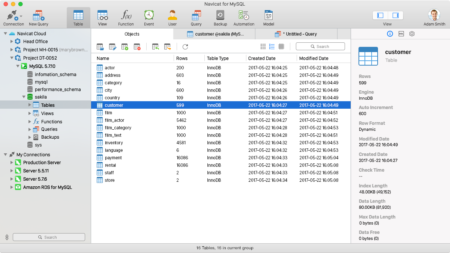Select the Queries node
The width and height of the screenshot is (450, 253).
[x=45, y=129]
